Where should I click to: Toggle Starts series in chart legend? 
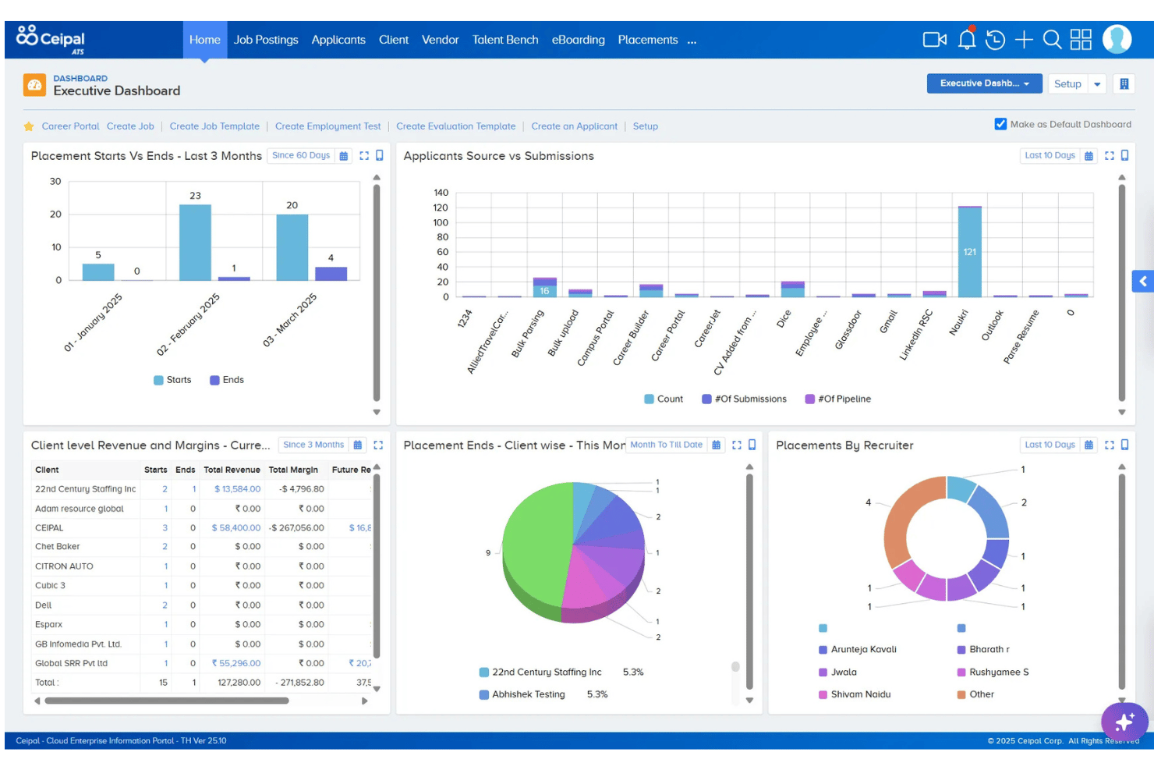(x=172, y=380)
